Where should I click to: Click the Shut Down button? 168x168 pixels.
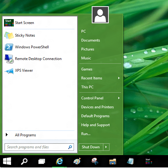(91, 147)
